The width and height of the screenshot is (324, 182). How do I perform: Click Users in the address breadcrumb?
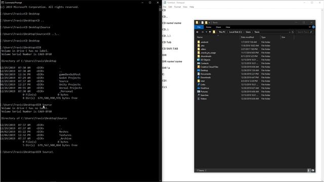[x=248, y=32]
